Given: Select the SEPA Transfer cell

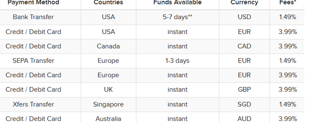Looking at the screenshot, I should click(33, 61).
